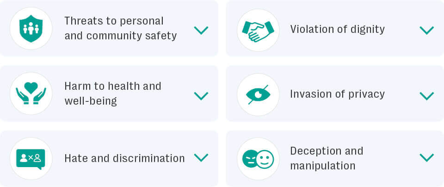444x187 pixels.
Task: Select the "Invasion of privacy" title
Action: pos(337,94)
